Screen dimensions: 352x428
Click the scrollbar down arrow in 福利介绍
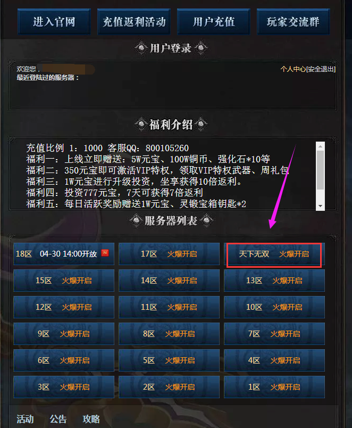tap(321, 206)
